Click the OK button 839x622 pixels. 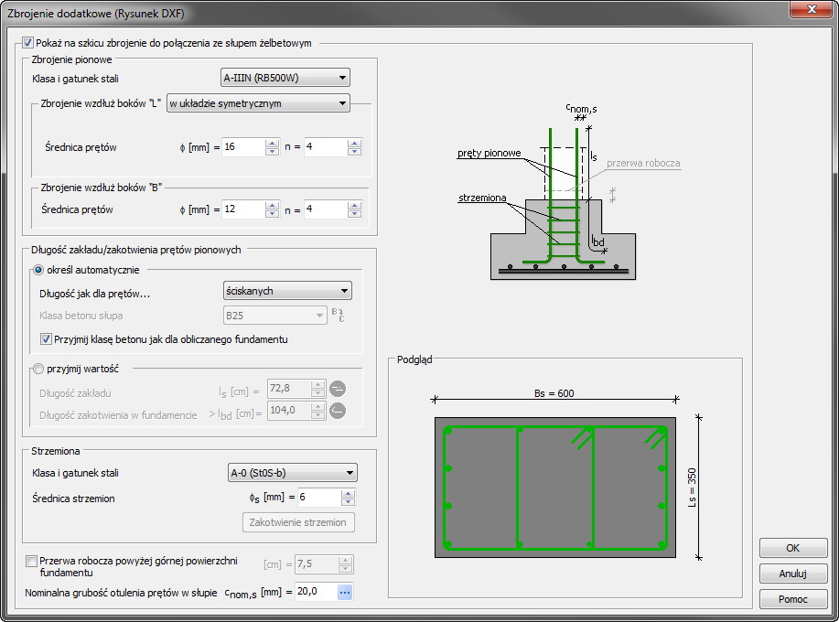792,548
